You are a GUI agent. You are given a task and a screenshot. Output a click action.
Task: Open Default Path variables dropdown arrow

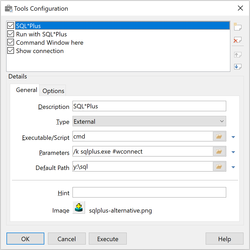pyautogui.click(x=233, y=167)
